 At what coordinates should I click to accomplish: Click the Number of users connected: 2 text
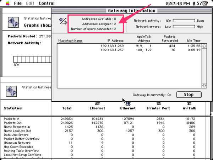[93, 29]
